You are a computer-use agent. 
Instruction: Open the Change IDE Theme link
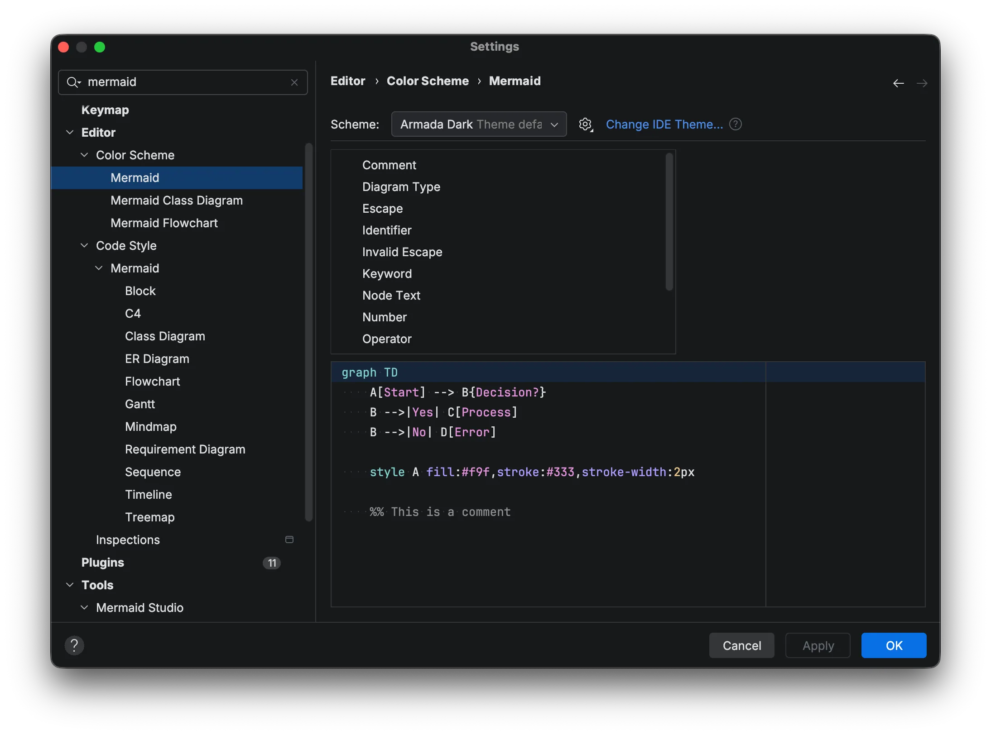tap(664, 124)
